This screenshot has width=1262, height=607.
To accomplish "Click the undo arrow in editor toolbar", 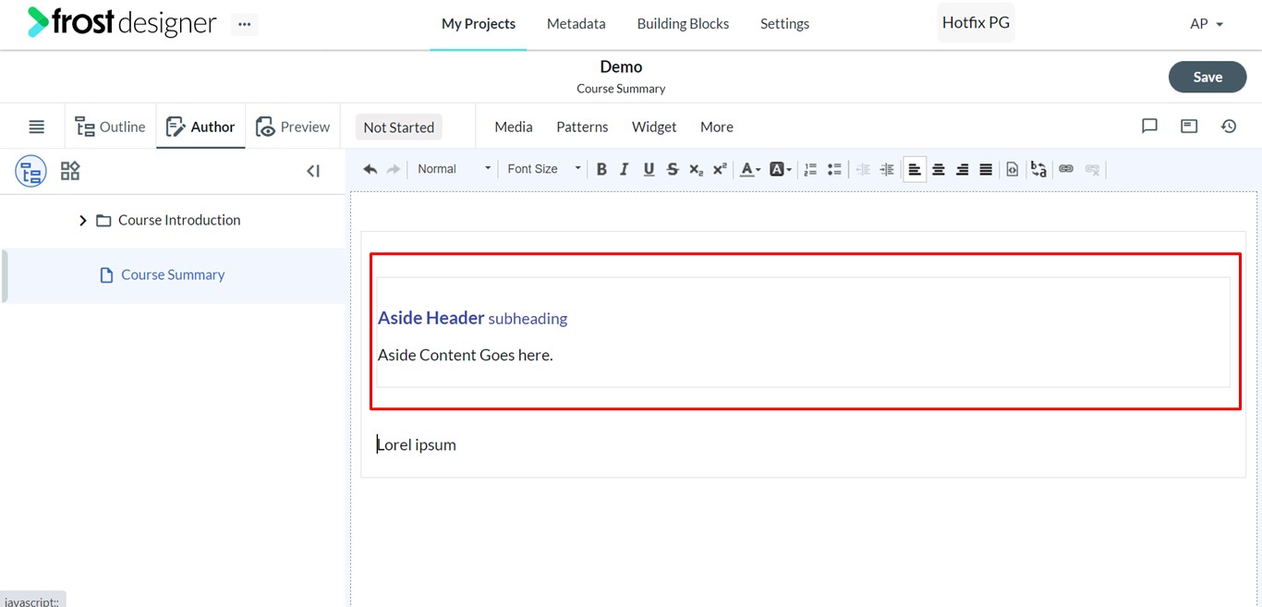I will point(370,169).
